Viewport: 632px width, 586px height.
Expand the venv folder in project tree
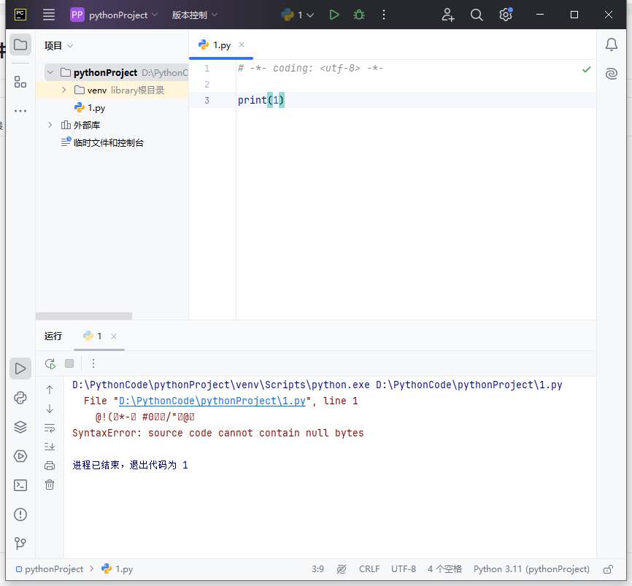pyautogui.click(x=63, y=90)
